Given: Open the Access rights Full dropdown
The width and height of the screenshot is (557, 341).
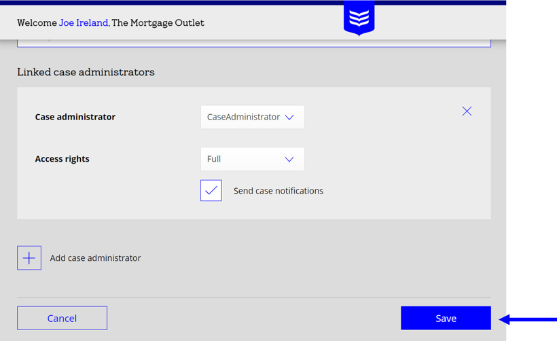Looking at the screenshot, I should (x=252, y=159).
